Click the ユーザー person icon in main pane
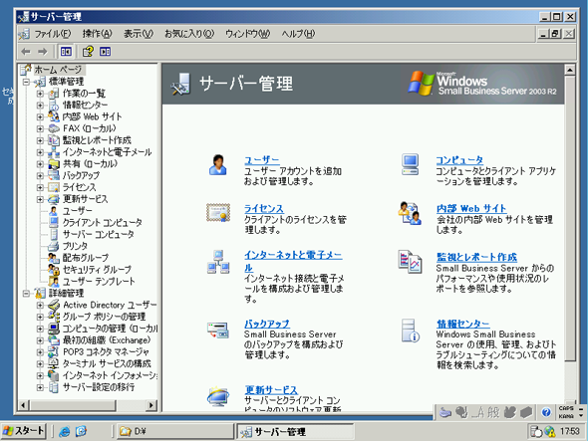Screen dimensions: 588x441 [218, 165]
